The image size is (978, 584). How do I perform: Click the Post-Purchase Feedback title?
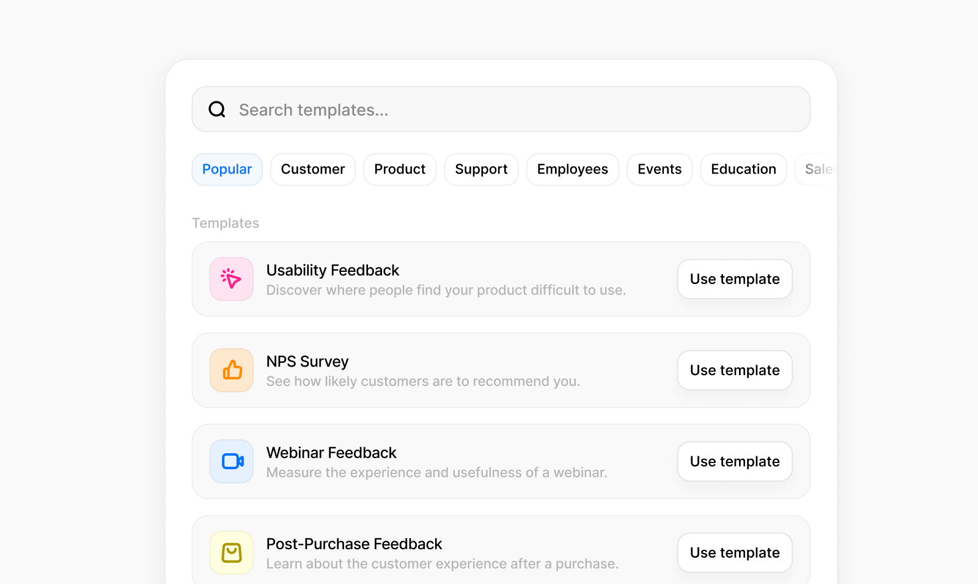(354, 544)
